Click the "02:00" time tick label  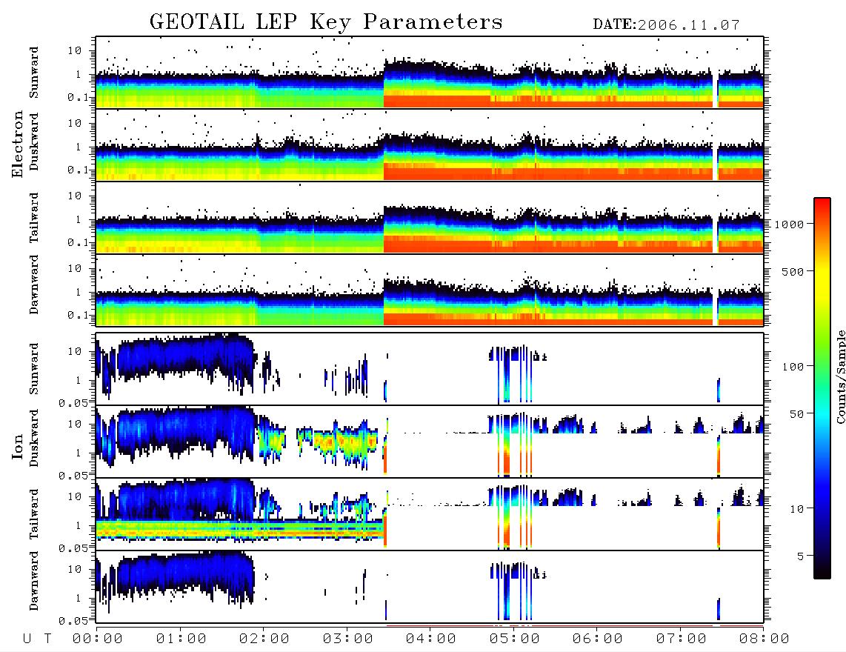[x=264, y=639]
